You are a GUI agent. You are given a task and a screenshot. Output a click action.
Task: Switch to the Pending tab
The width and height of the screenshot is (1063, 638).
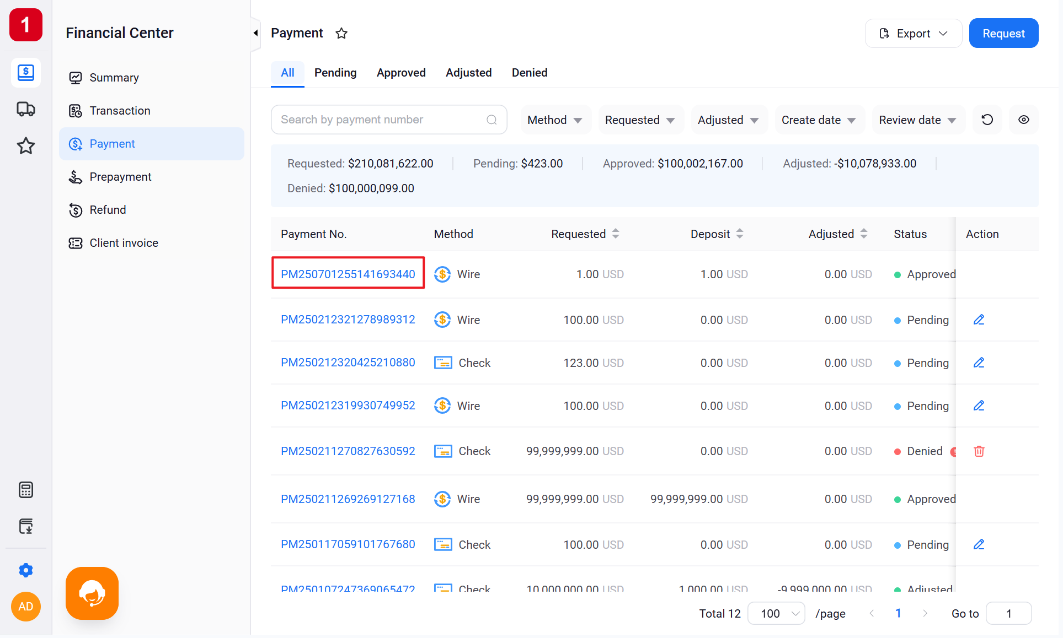[x=335, y=73]
